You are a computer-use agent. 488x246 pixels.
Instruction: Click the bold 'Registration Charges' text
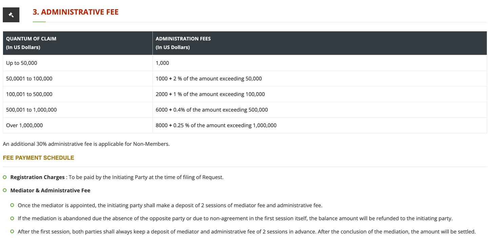37,177
